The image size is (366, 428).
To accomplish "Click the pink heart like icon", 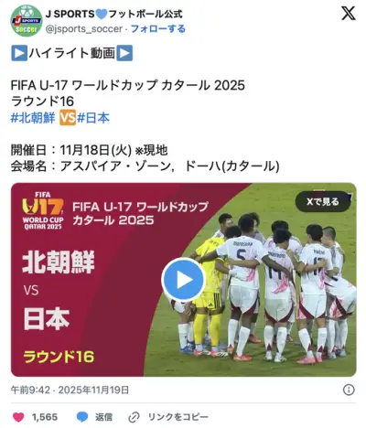I will click(18, 417).
